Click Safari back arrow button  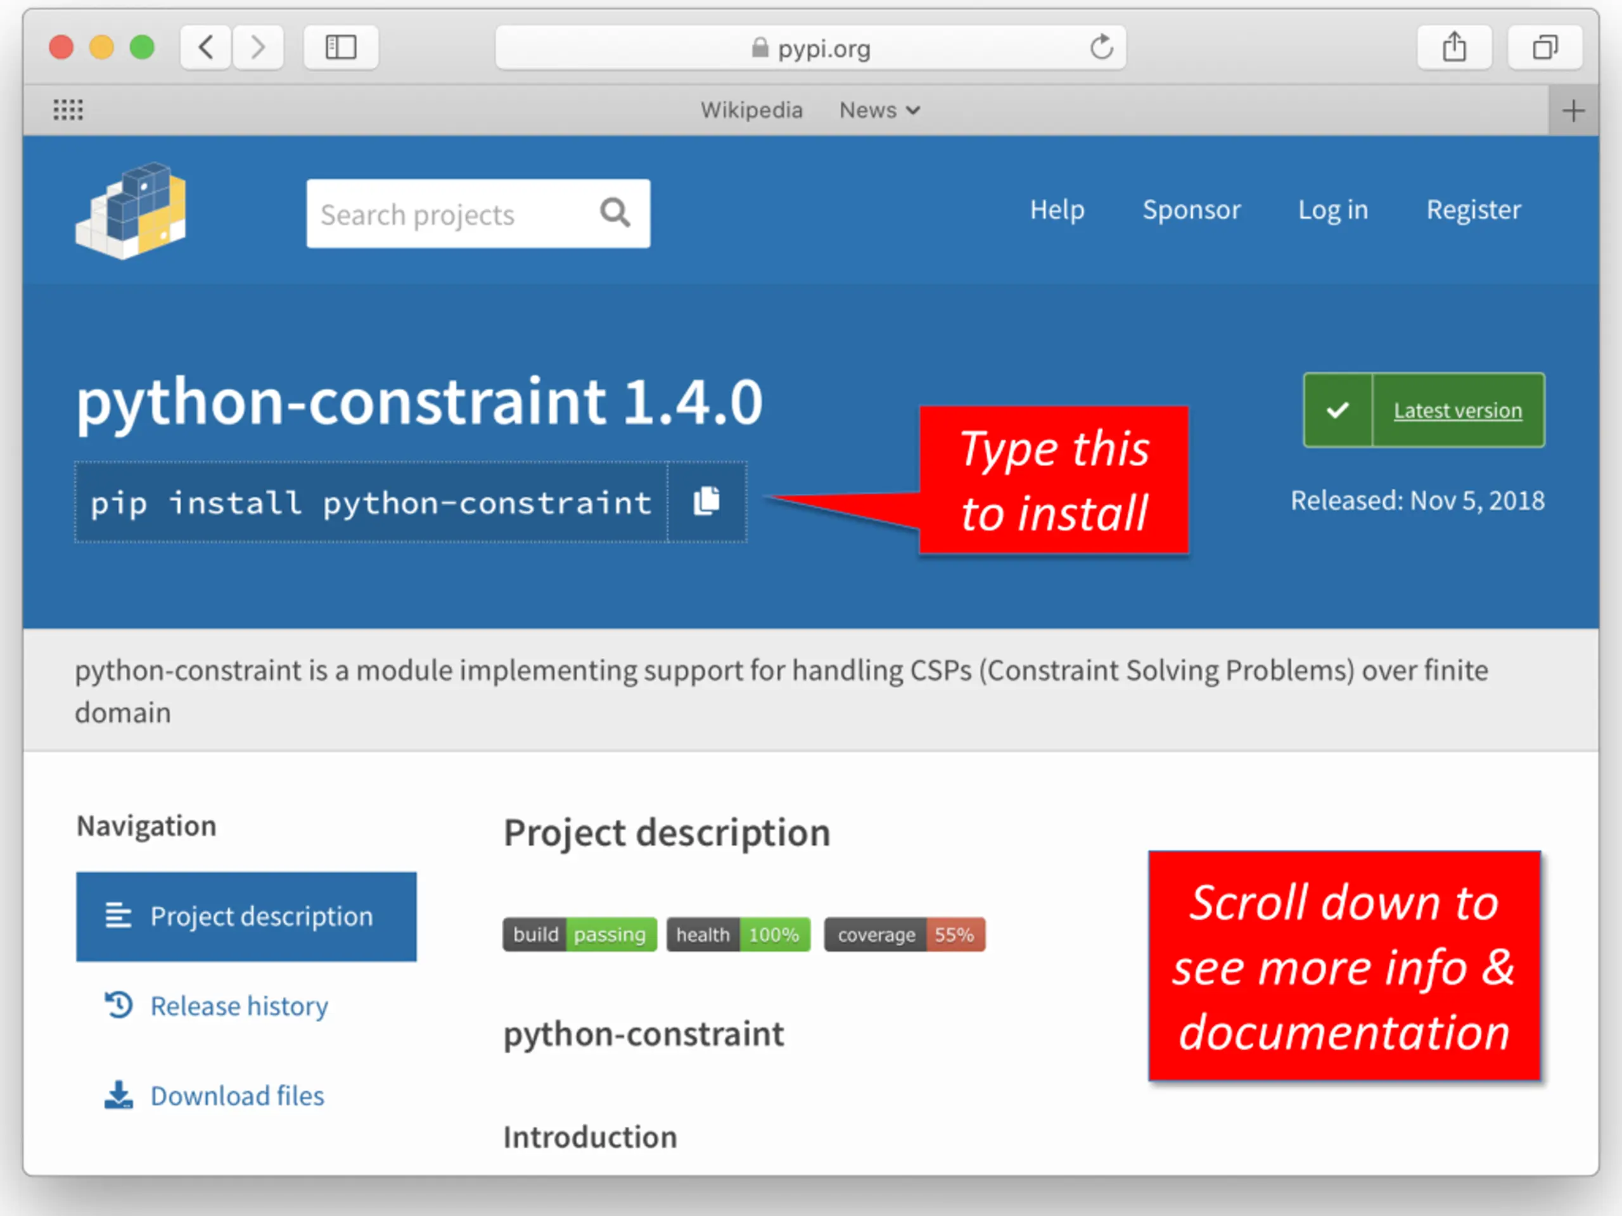pos(206,47)
